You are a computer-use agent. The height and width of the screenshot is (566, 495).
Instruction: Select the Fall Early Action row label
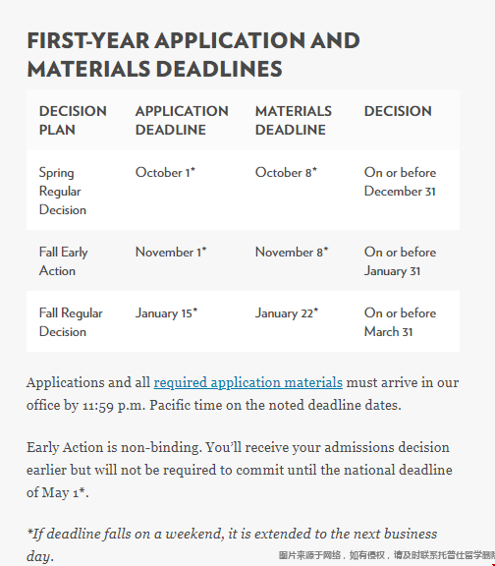pyautogui.click(x=64, y=261)
